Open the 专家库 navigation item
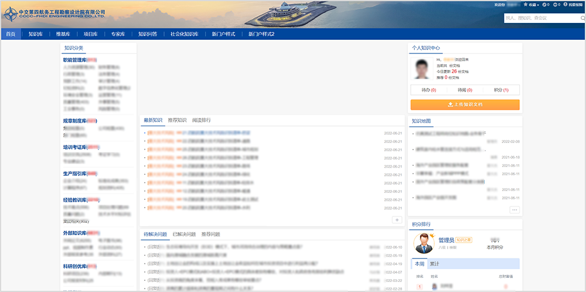586x292 pixels. [x=118, y=34]
